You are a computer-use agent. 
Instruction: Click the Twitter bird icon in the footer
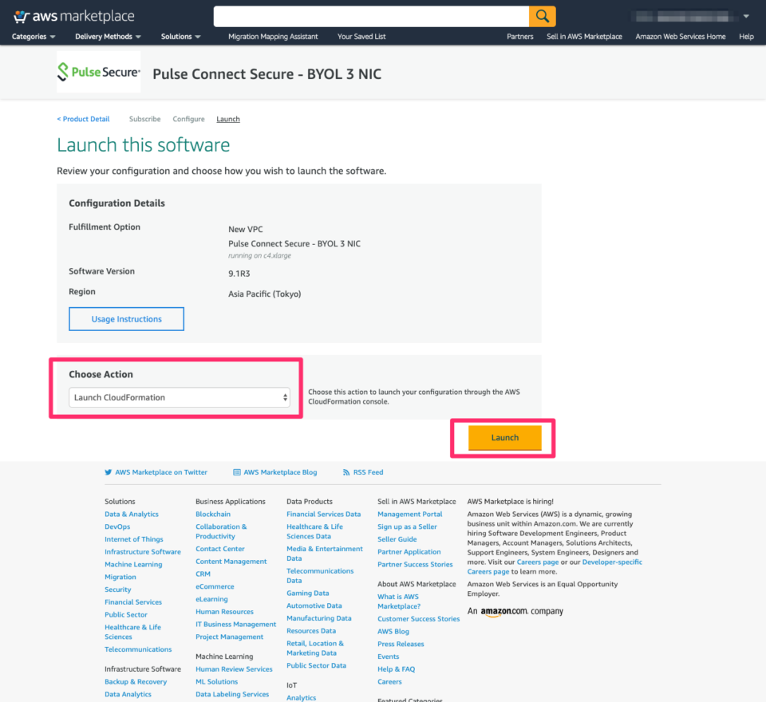click(109, 471)
